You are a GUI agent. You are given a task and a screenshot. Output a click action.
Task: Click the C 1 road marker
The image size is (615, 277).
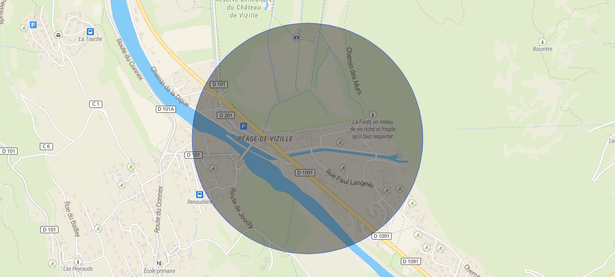coord(96,104)
